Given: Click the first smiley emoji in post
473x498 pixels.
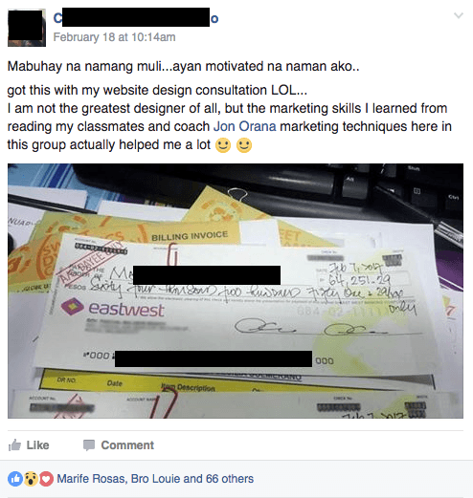Looking at the screenshot, I should click(x=223, y=145).
